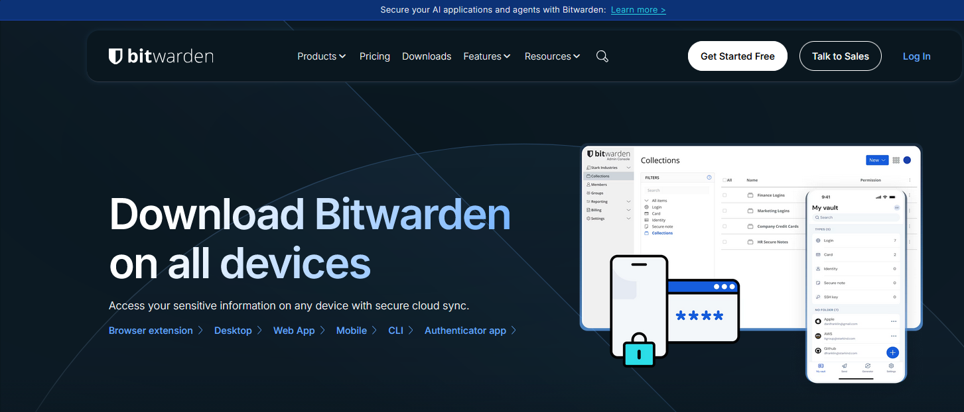964x412 pixels.
Task: Go to the Pricing page
Action: (x=375, y=56)
